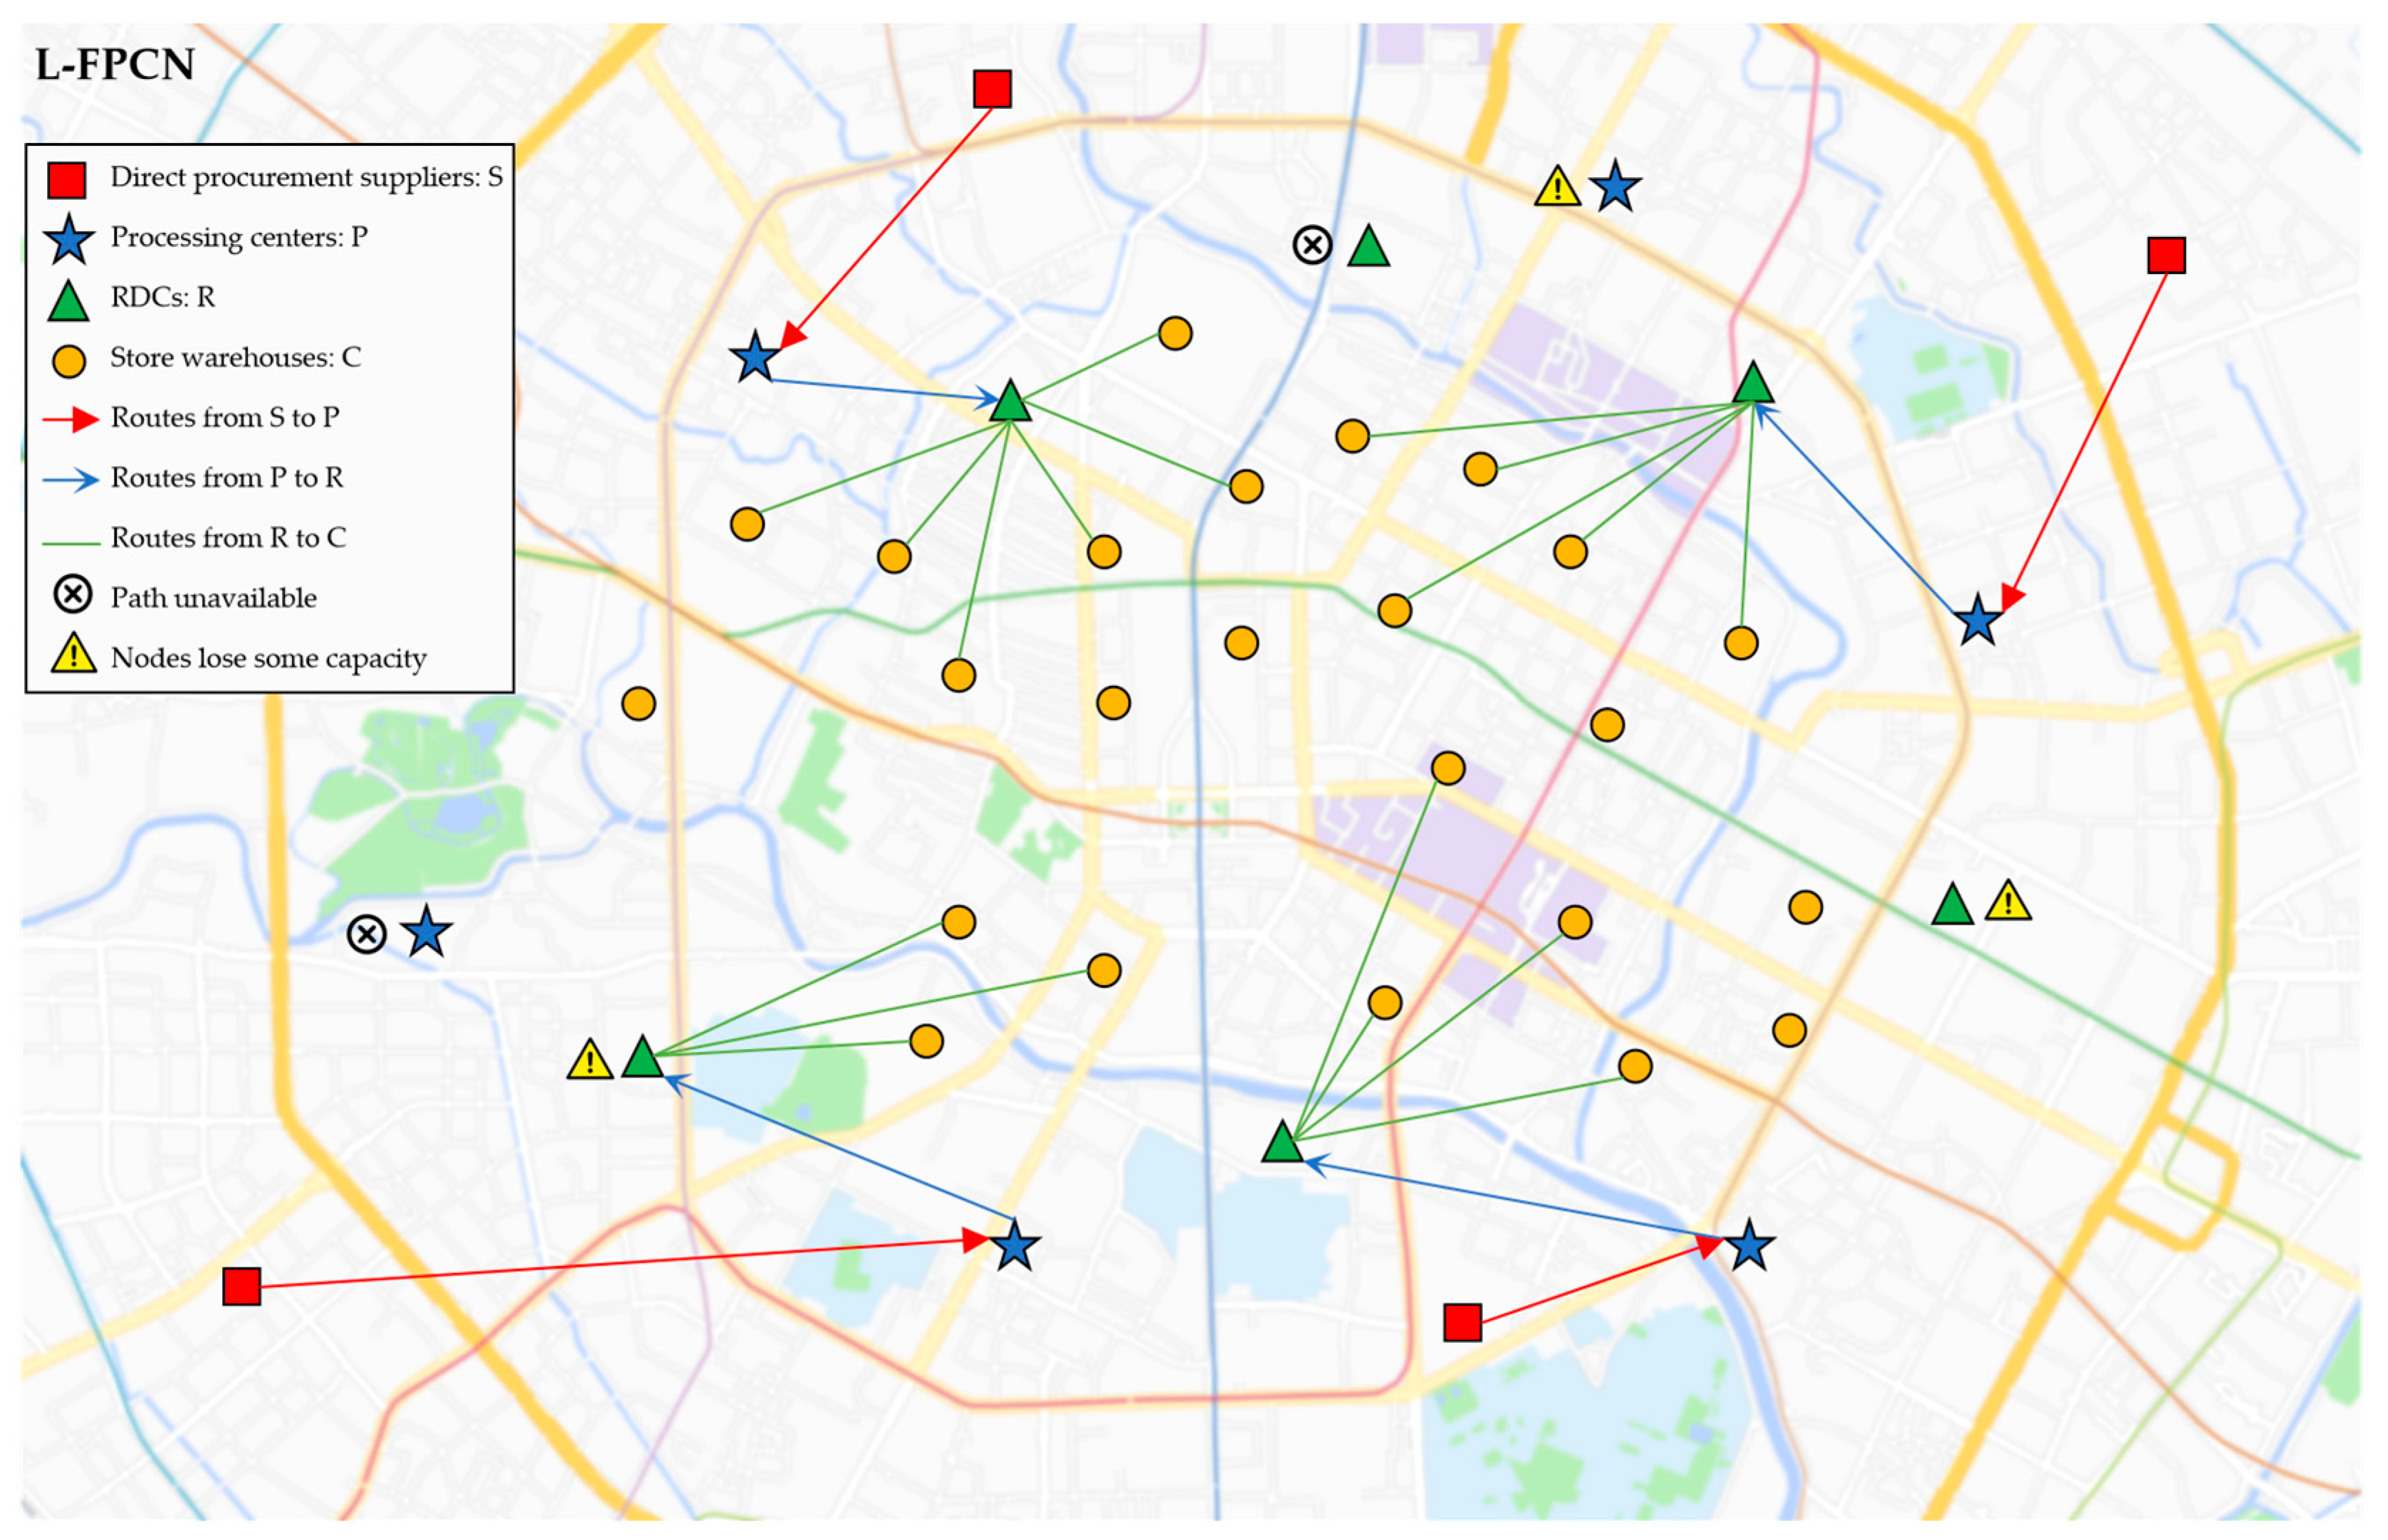Click the isolated western processing center star
This screenshot has width=2388, height=1540.
(x=426, y=932)
